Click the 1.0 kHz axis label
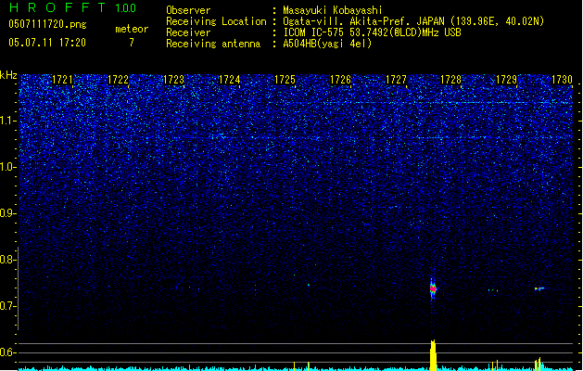The width and height of the screenshot is (583, 371). point(8,167)
